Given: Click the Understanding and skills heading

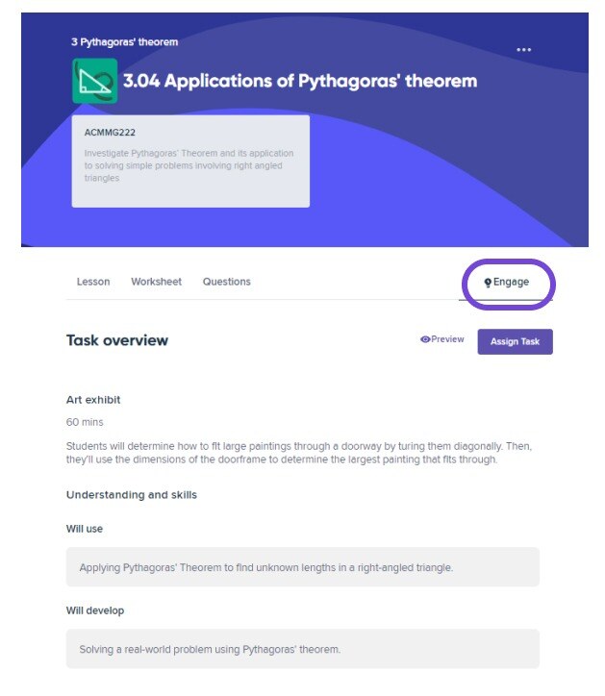Looking at the screenshot, I should (x=132, y=494).
